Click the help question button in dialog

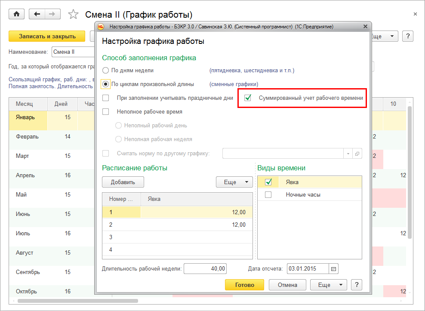point(356,285)
